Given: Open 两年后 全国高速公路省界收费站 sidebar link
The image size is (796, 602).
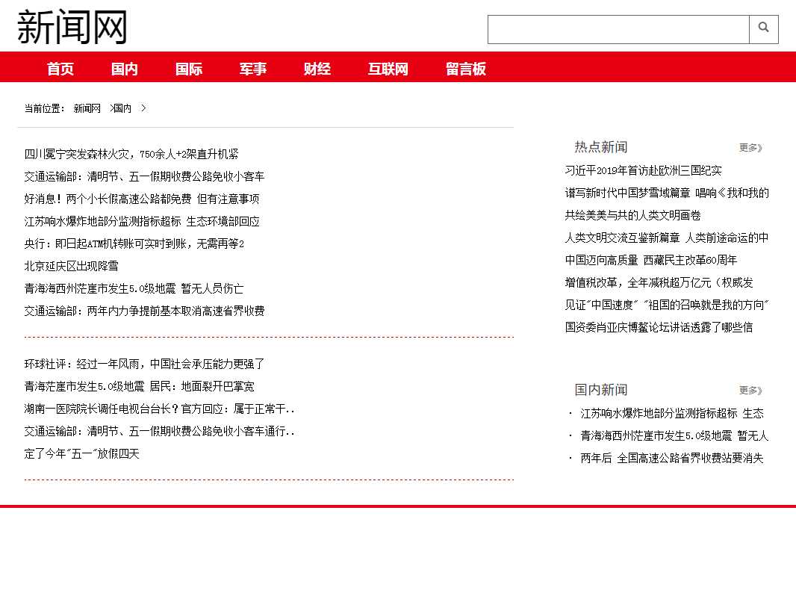Looking at the screenshot, I should point(671,458).
